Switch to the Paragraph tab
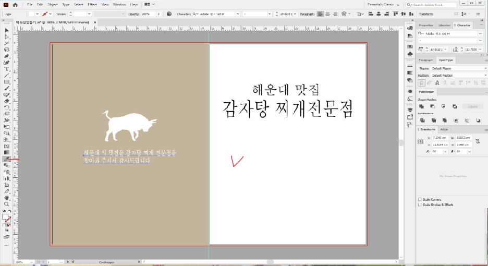This screenshot has width=488, height=266. coord(425,60)
